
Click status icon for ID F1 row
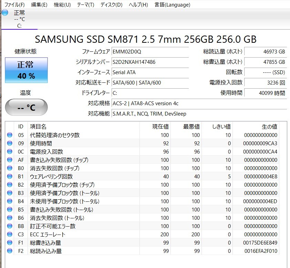click(x=10, y=242)
